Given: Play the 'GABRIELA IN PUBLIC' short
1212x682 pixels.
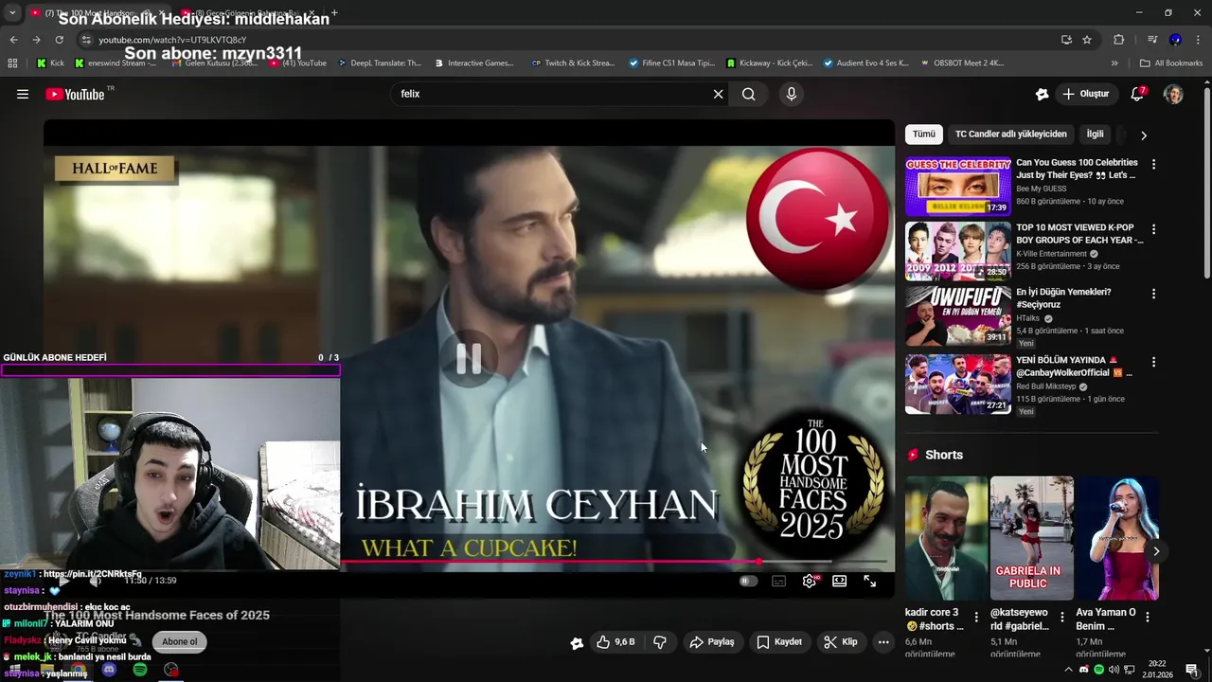Looking at the screenshot, I should (1031, 538).
